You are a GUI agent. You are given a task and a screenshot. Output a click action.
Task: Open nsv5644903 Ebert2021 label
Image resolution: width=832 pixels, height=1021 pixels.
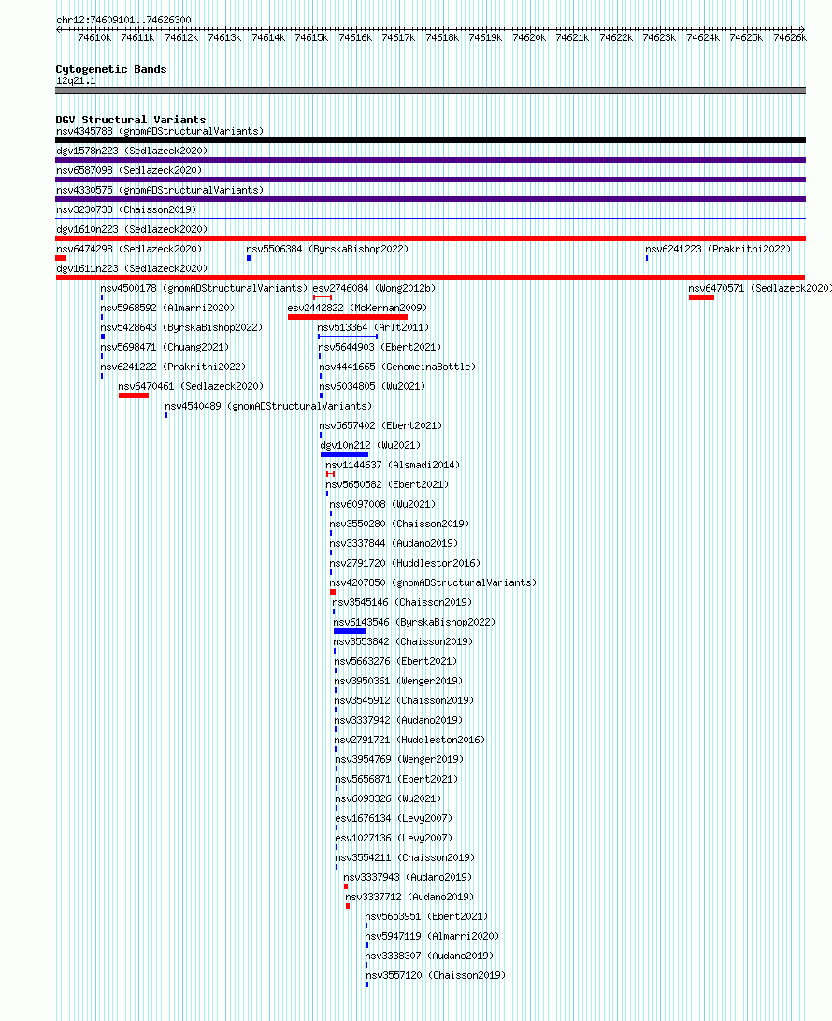[380, 346]
